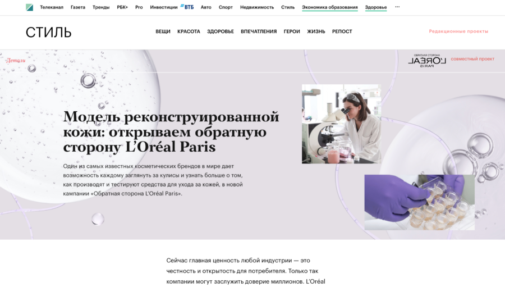Open the КРАСОТА category

tap(189, 31)
